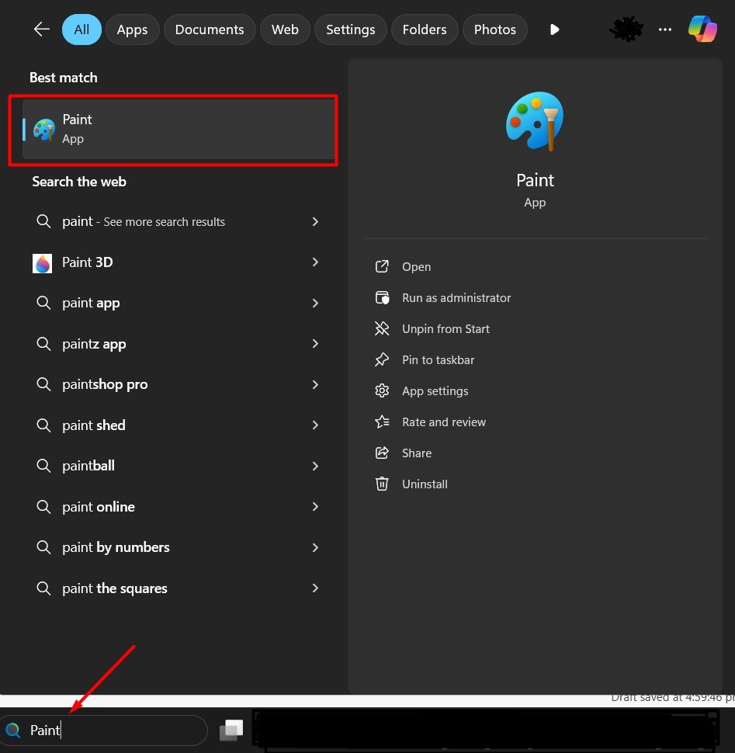The height and width of the screenshot is (753, 735).
Task: Select the 'paintshop pro' web suggestion text
Action: pos(105,385)
